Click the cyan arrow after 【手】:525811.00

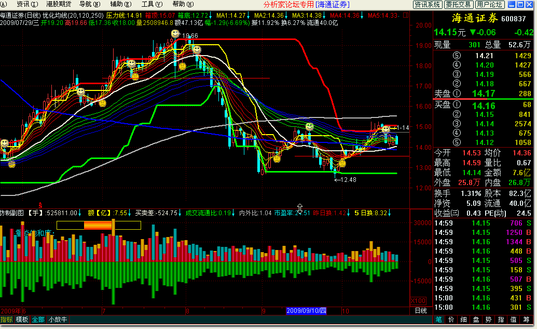point(80,213)
